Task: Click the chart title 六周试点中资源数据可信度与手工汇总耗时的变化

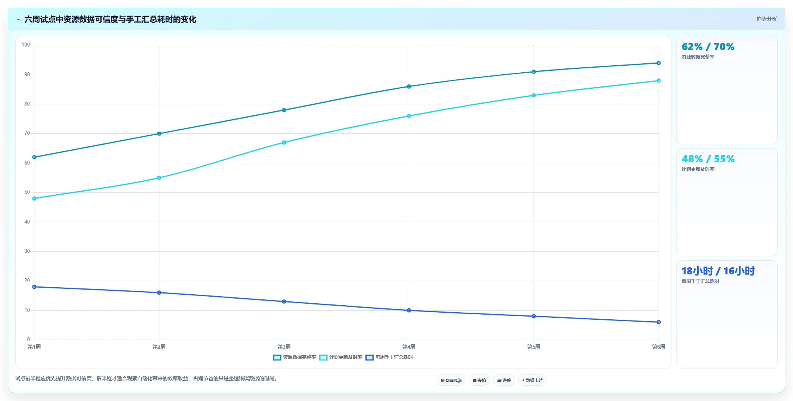Action: [x=110, y=19]
